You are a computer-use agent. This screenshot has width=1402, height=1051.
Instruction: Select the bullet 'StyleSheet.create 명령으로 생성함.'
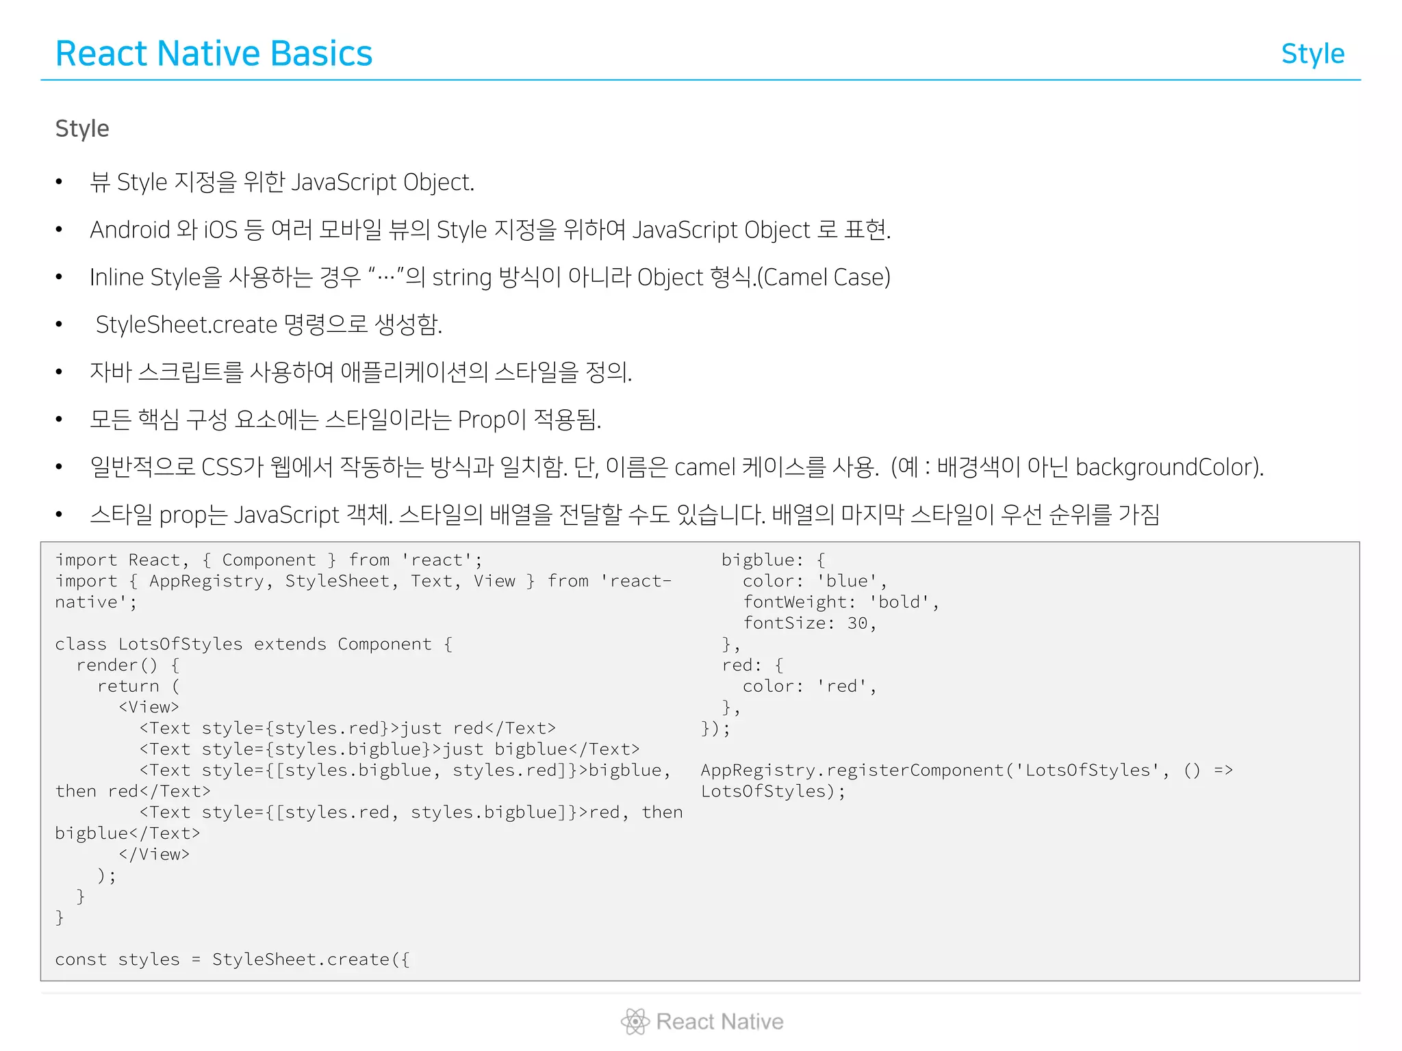click(x=269, y=324)
